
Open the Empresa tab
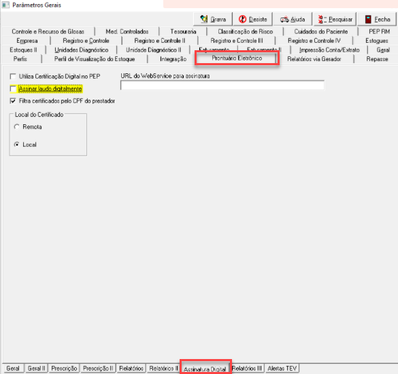(x=27, y=41)
